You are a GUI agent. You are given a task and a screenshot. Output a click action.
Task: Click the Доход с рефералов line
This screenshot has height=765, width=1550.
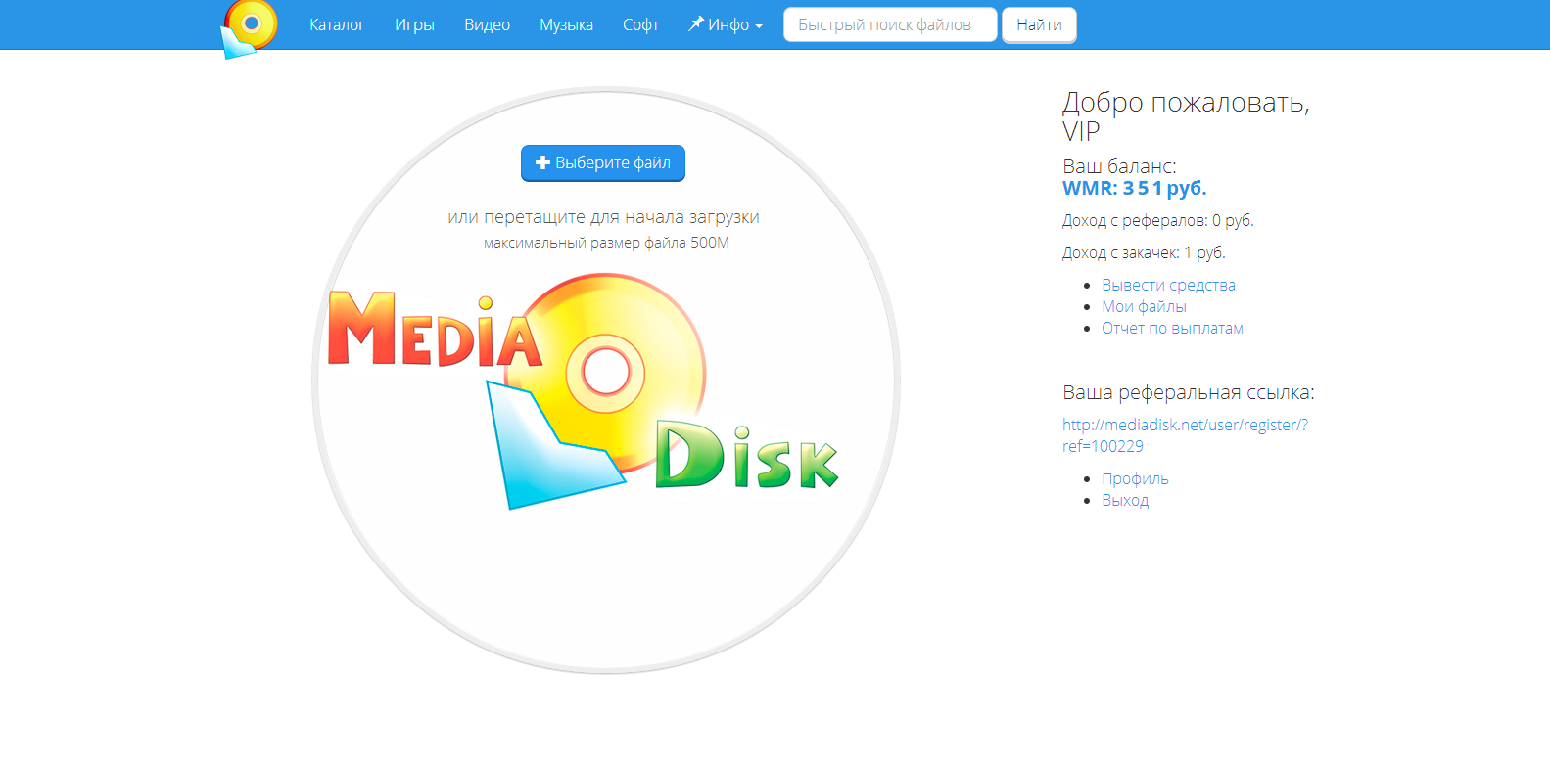coord(1157,220)
